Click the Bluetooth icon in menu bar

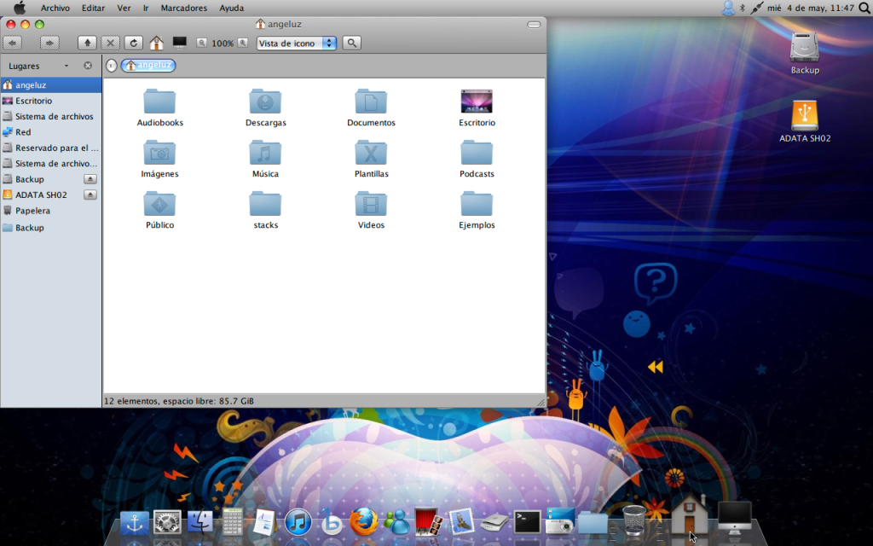coord(743,8)
